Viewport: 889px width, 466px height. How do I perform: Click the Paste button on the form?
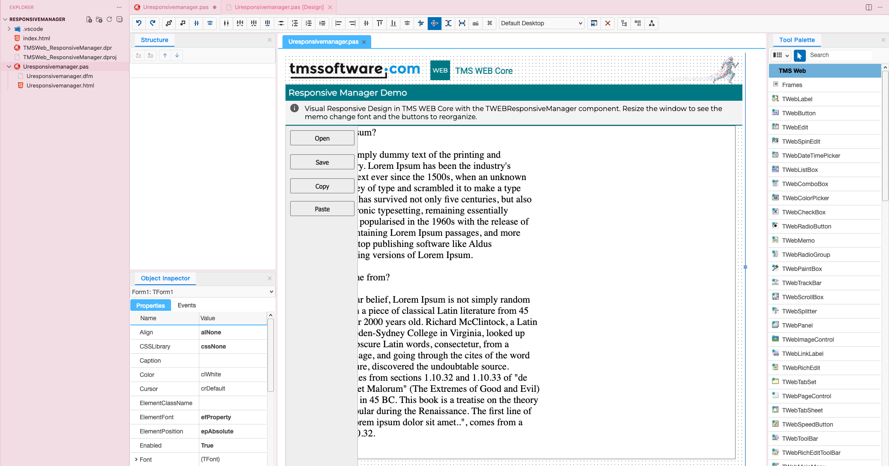(322, 209)
